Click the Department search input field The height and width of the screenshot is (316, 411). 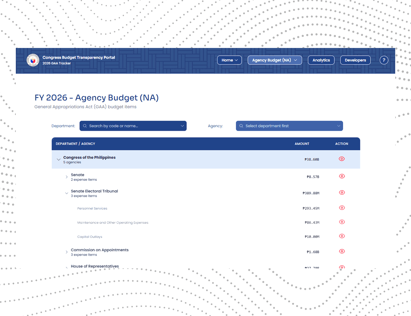click(x=133, y=126)
